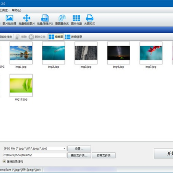This screenshot has width=173, height=173.
Task: Click the 开始 start button
Action: (163, 153)
